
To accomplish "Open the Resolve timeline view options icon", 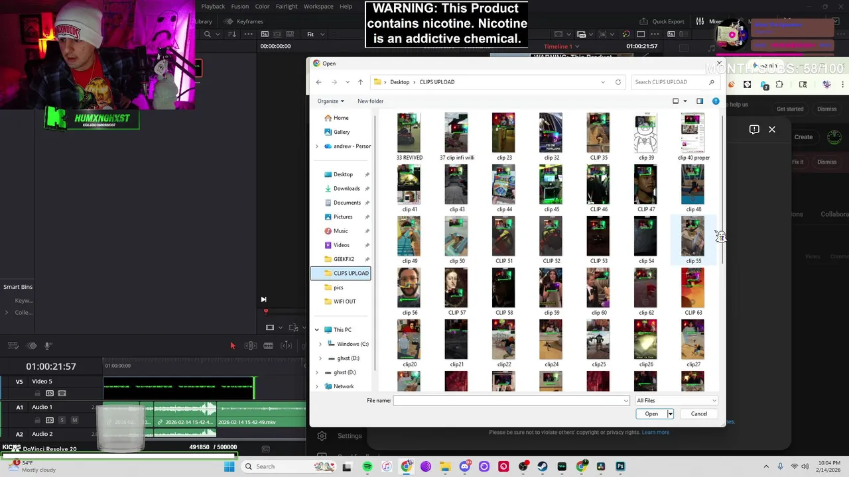I will [x=13, y=345].
